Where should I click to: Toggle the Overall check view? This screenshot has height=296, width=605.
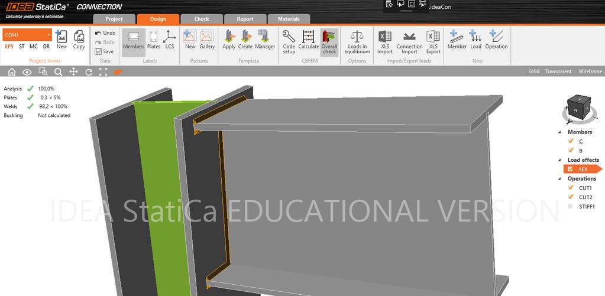(329, 43)
